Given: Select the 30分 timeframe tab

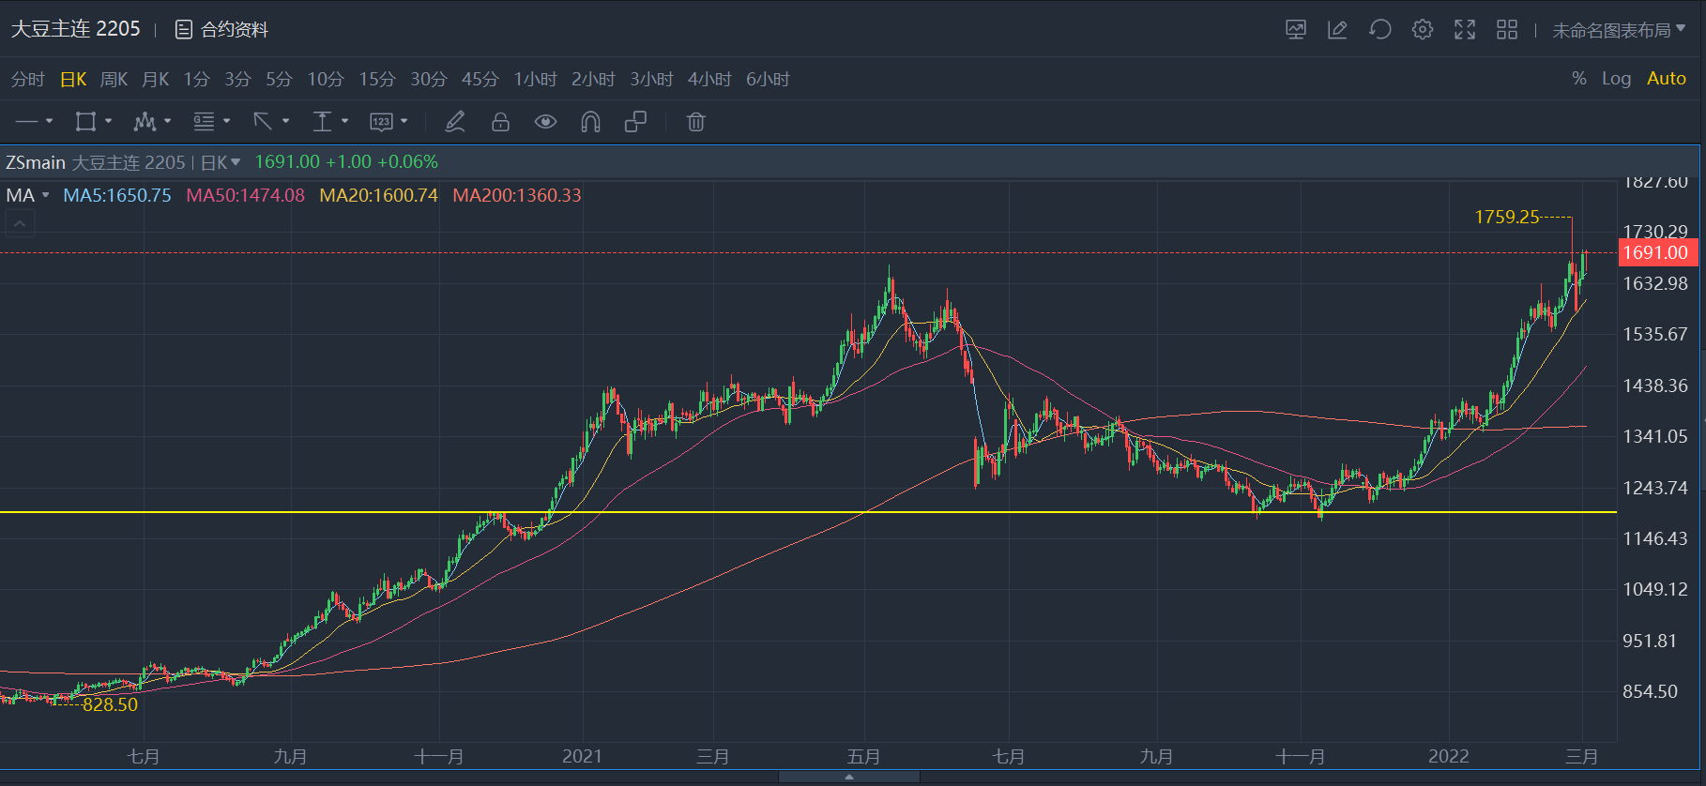Looking at the screenshot, I should click(x=428, y=80).
